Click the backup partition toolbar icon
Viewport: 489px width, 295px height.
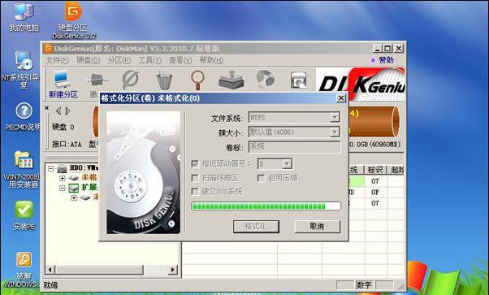pos(231,80)
